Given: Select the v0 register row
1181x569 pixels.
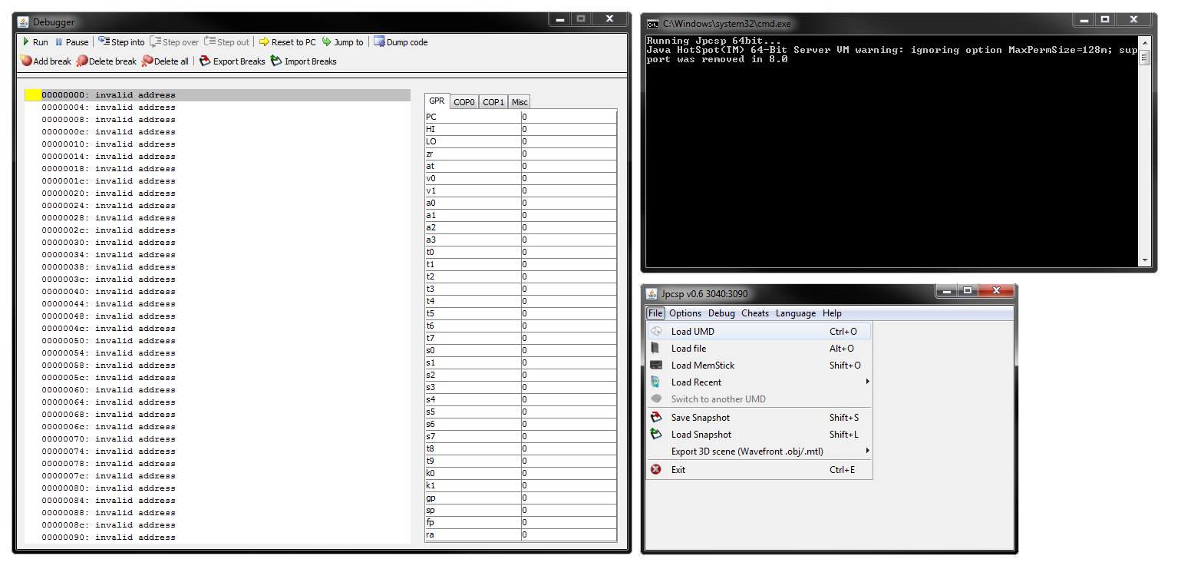Looking at the screenshot, I should (x=521, y=178).
